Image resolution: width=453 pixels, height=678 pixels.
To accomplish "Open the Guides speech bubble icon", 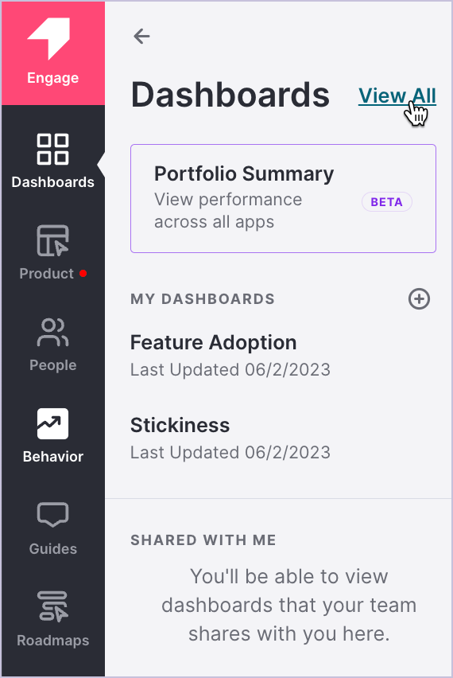I will point(52,515).
